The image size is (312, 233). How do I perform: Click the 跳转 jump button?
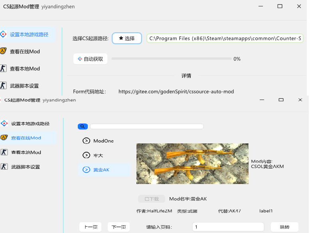[x=284, y=227]
